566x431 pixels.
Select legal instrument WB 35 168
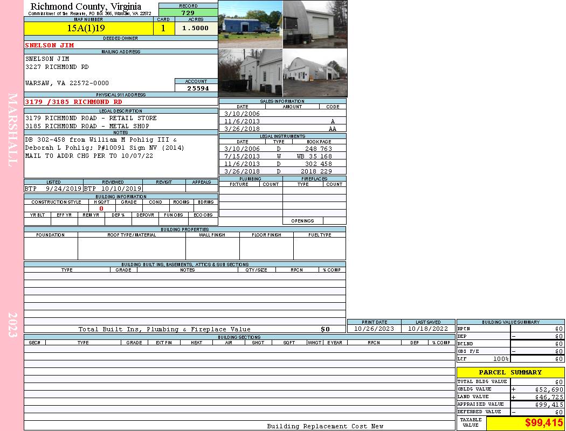click(314, 156)
